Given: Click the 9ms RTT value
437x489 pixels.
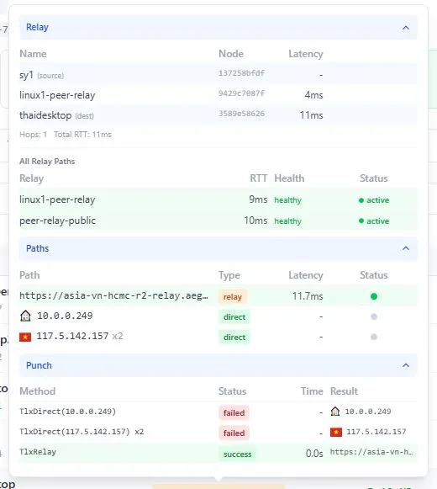Looking at the screenshot, I should click(x=258, y=199).
